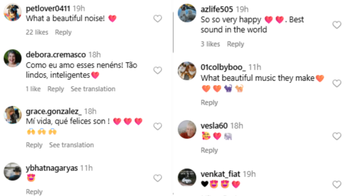Open venkat_fiat's profile picture
The width and height of the screenshot is (348, 196).
click(187, 178)
